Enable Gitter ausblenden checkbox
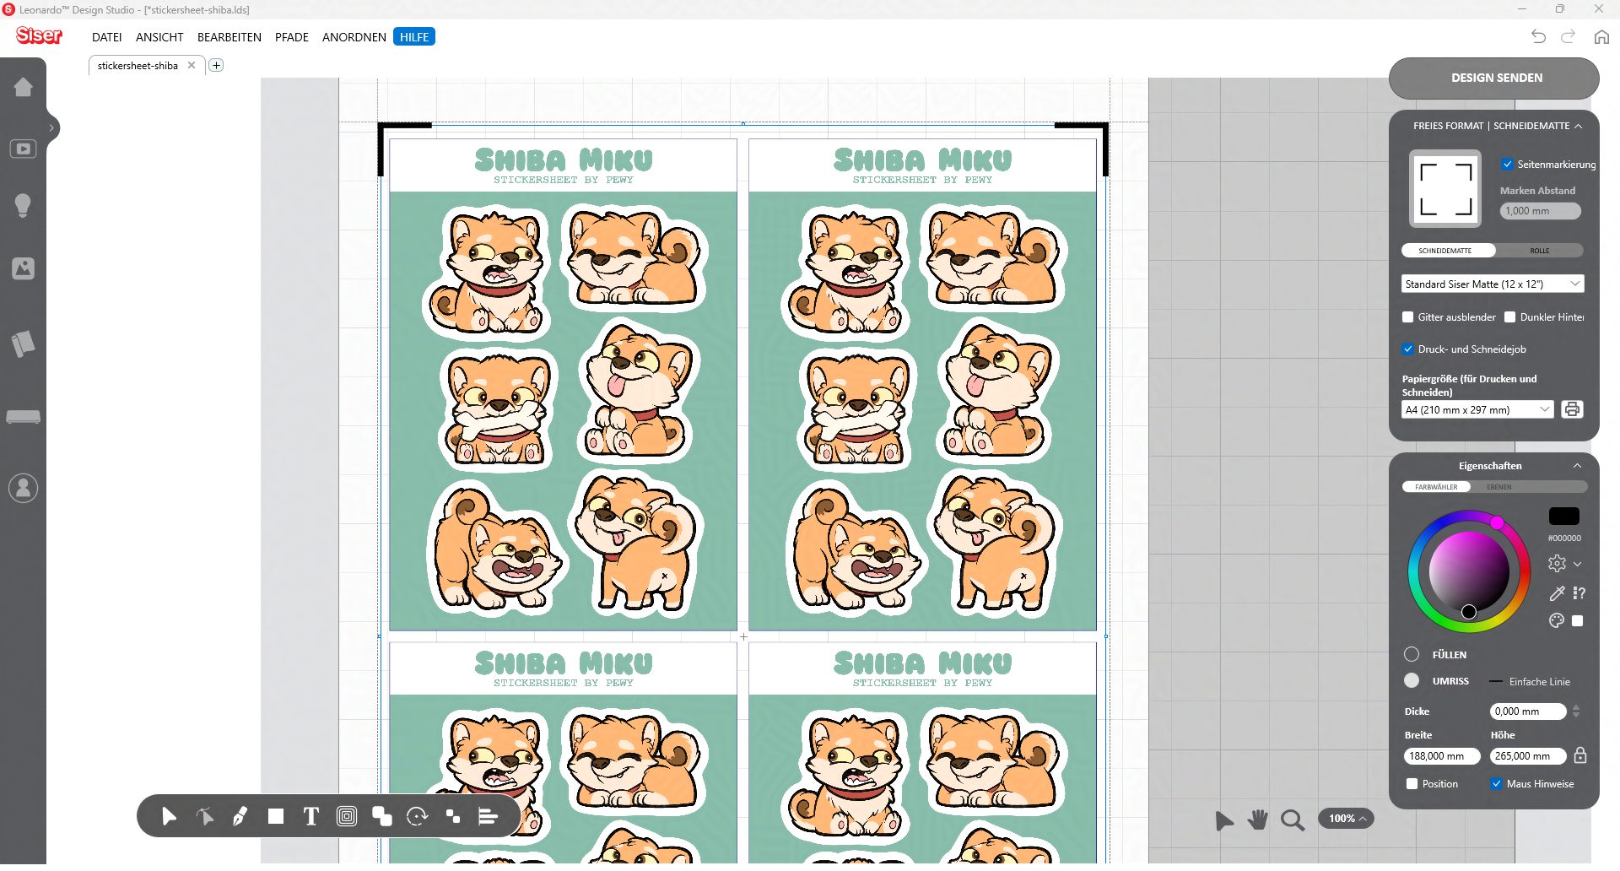 pyautogui.click(x=1407, y=317)
